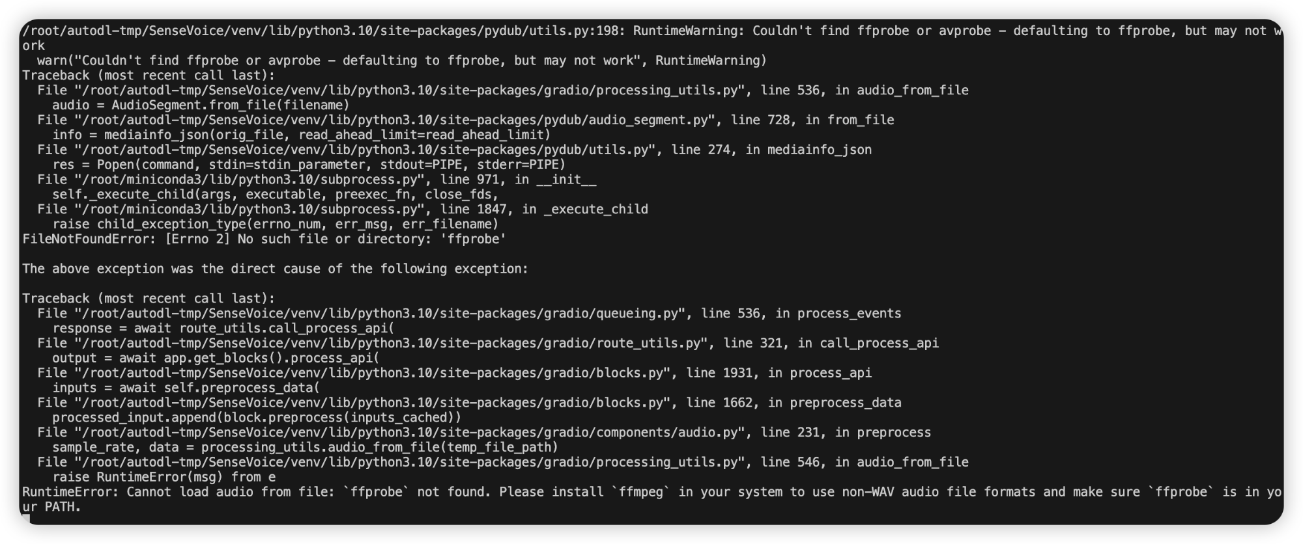This screenshot has height=544, width=1303.
Task: Click the "sample_rate, data =" code line
Action: [305, 448]
